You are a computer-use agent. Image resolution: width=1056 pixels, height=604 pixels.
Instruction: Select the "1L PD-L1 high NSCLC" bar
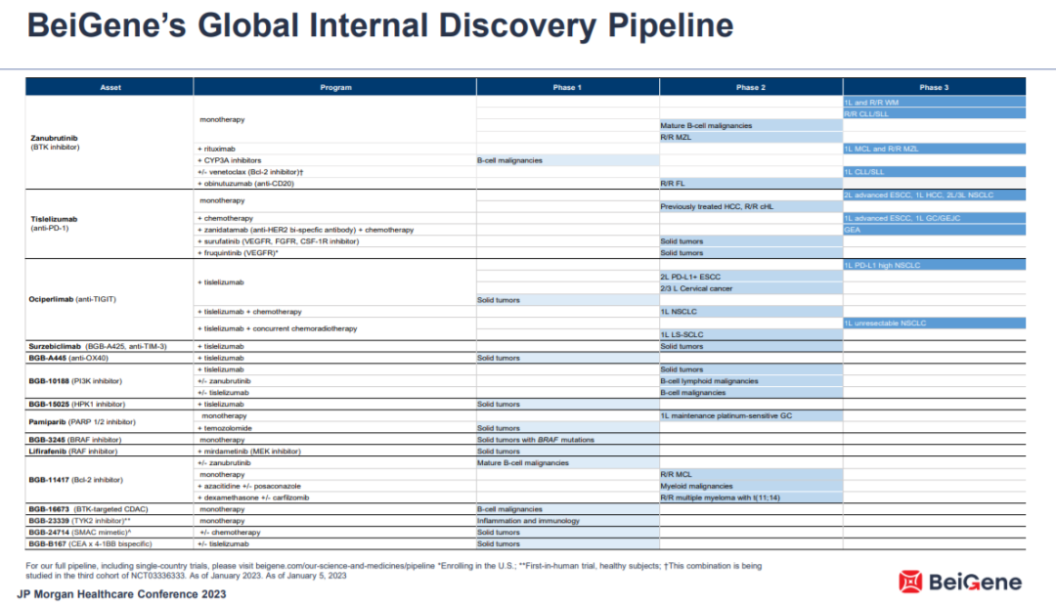tap(934, 265)
